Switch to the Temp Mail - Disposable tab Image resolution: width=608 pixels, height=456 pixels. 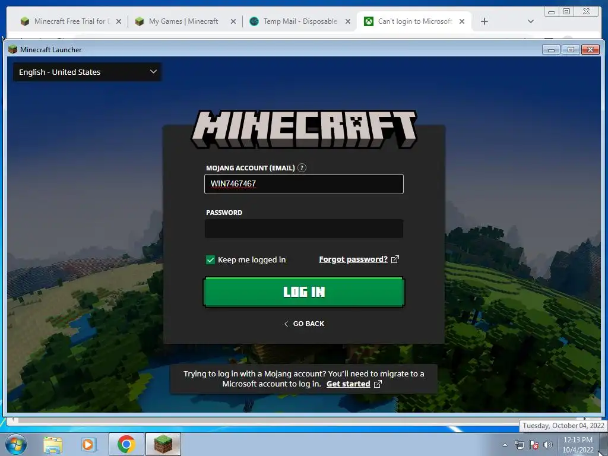[300, 21]
